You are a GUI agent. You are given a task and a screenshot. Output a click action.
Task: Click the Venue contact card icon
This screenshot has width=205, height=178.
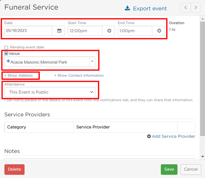[6, 53]
